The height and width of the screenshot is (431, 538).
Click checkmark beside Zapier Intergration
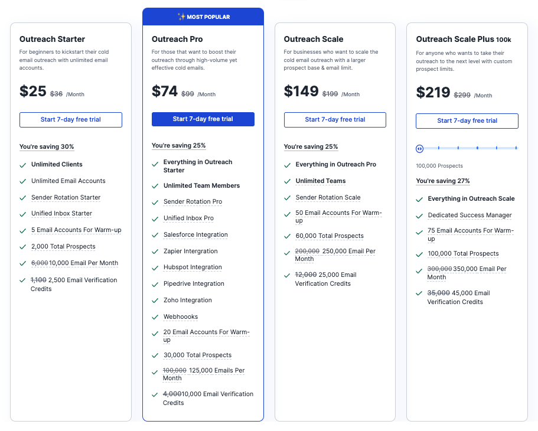(155, 252)
